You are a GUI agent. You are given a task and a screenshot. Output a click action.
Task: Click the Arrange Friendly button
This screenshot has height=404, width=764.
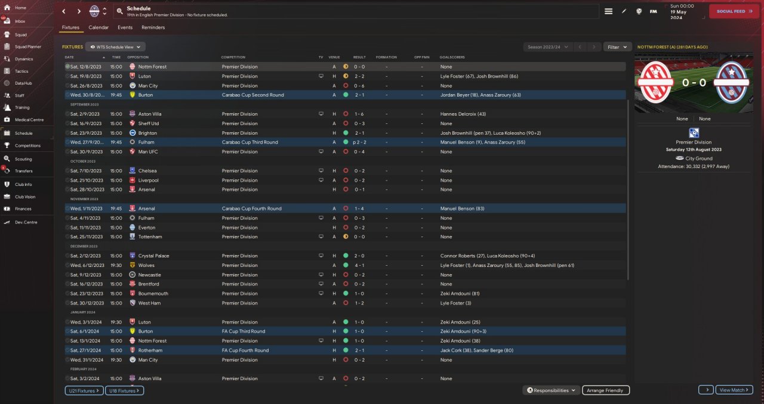point(605,390)
